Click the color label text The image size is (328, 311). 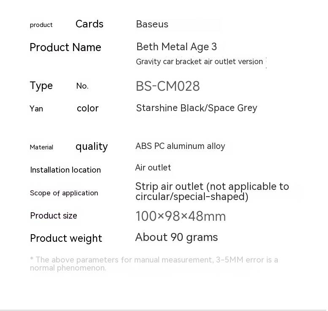point(88,108)
